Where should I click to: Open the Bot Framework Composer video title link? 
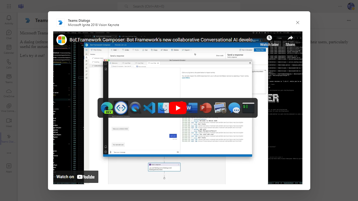click(163, 40)
